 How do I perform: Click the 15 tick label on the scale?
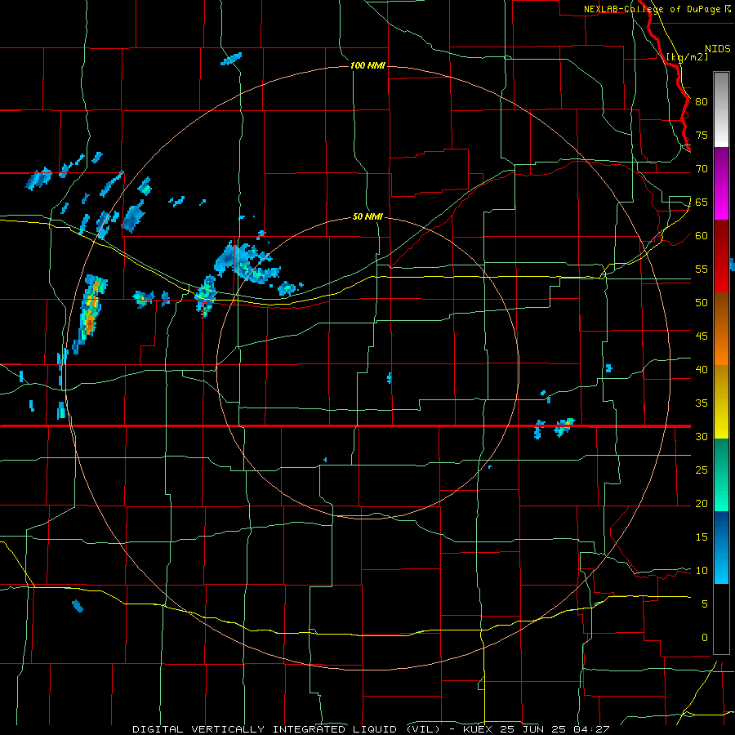pyautogui.click(x=702, y=537)
